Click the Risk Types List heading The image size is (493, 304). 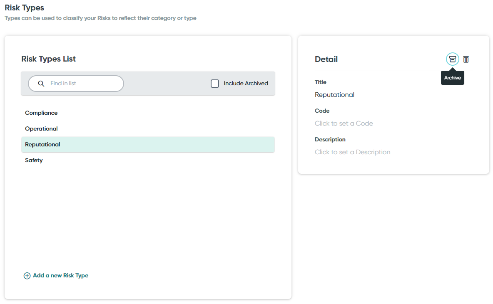click(x=48, y=59)
